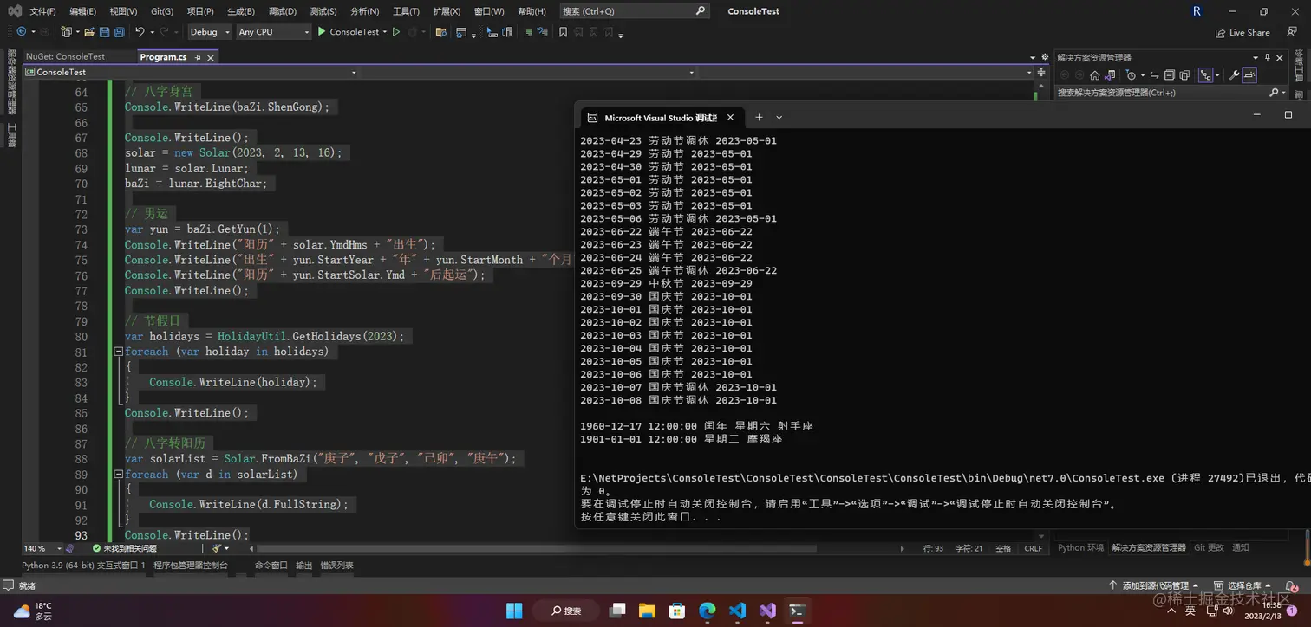The height and width of the screenshot is (627, 1311).
Task: Open the Git(G) menu
Action: click(x=162, y=11)
